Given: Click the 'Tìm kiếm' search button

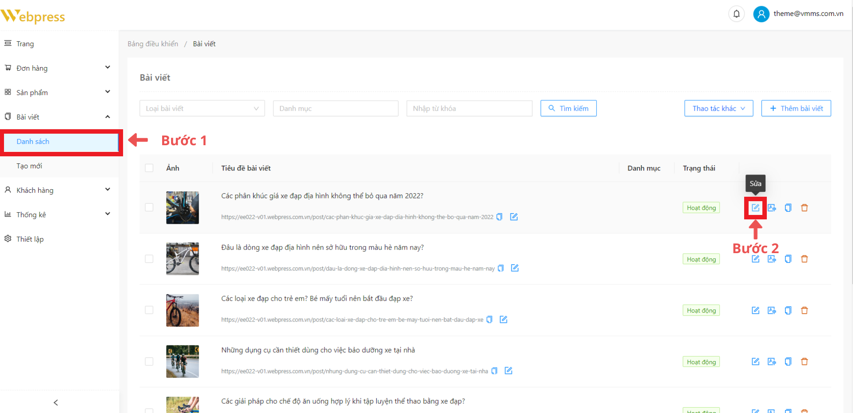Looking at the screenshot, I should coord(568,108).
